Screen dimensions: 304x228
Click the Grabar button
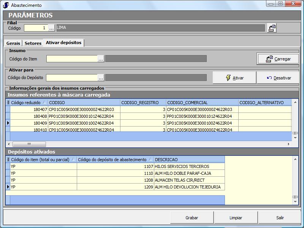tap(192, 218)
